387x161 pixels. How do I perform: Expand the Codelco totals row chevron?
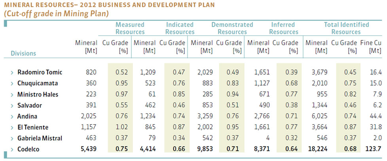point(12,150)
